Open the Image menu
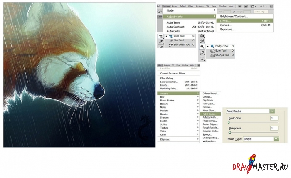Image resolution: width=291 pixels, height=178 pixels. point(166,6)
